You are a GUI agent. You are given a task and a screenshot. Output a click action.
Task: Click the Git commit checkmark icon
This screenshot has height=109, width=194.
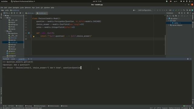point(176,10)
